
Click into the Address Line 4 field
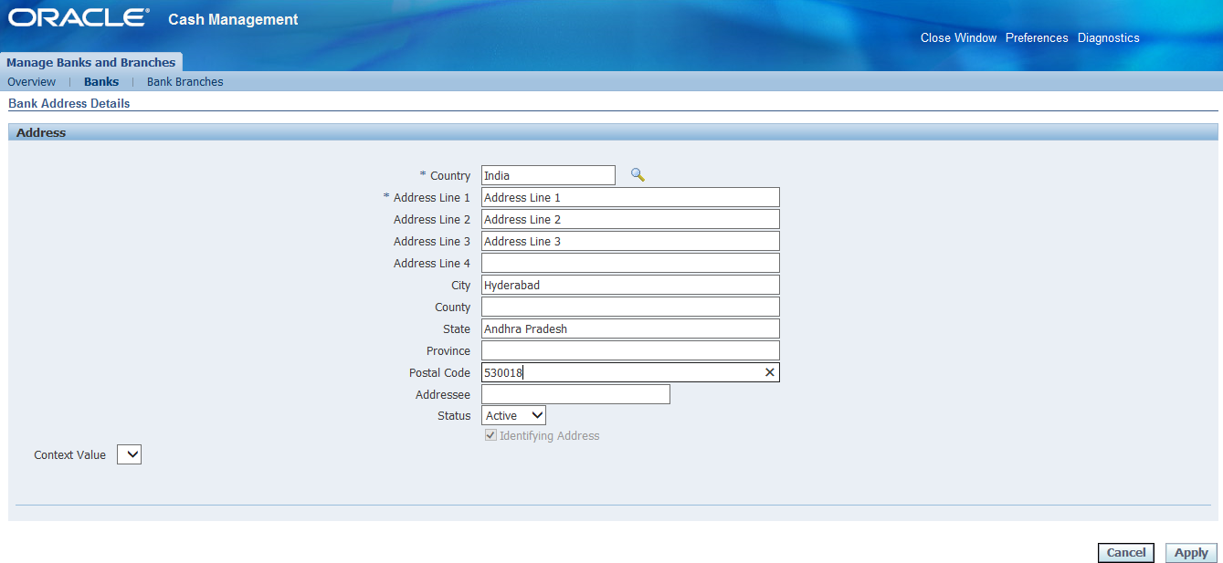pyautogui.click(x=630, y=264)
